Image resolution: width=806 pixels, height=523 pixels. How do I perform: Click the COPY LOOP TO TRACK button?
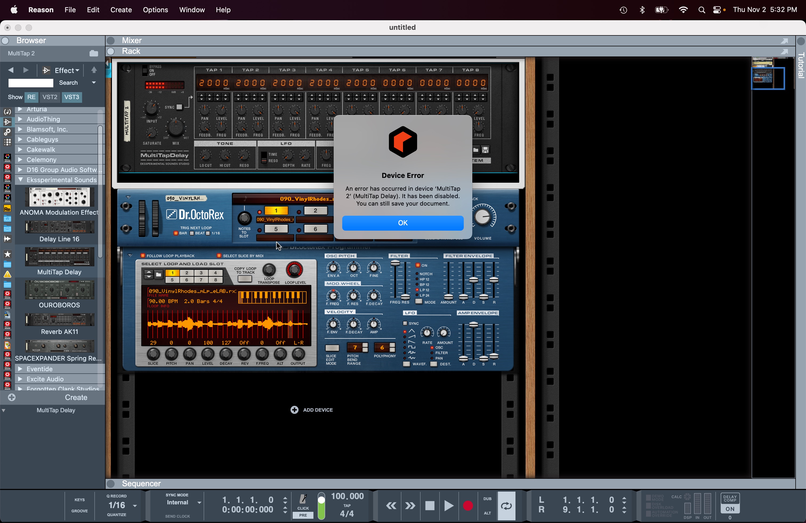click(x=245, y=279)
